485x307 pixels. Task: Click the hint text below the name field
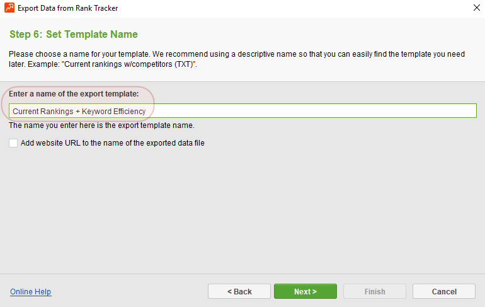point(101,125)
